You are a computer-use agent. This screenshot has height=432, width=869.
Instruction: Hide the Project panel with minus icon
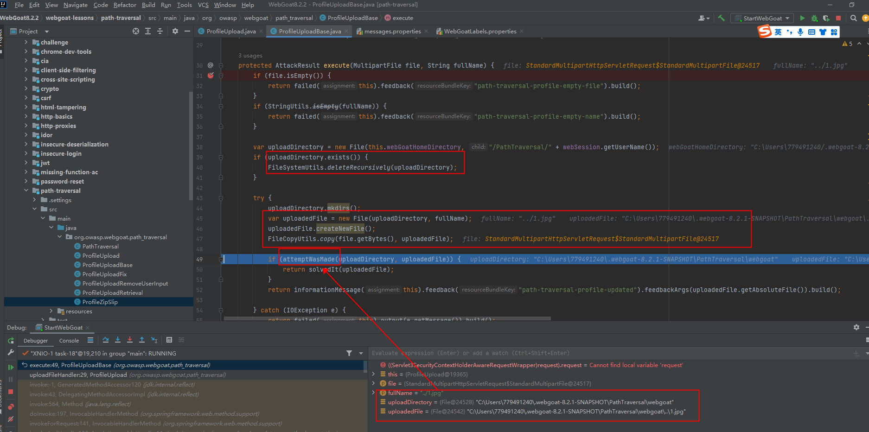pos(187,31)
